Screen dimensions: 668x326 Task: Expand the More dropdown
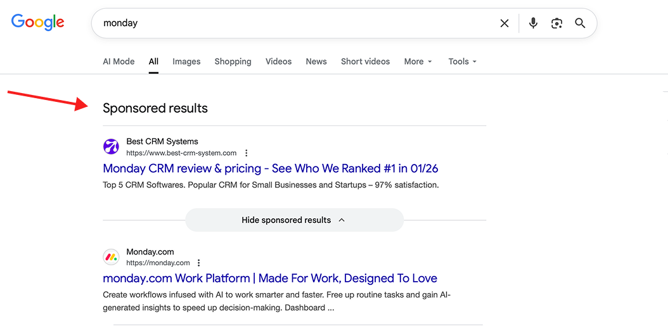418,61
